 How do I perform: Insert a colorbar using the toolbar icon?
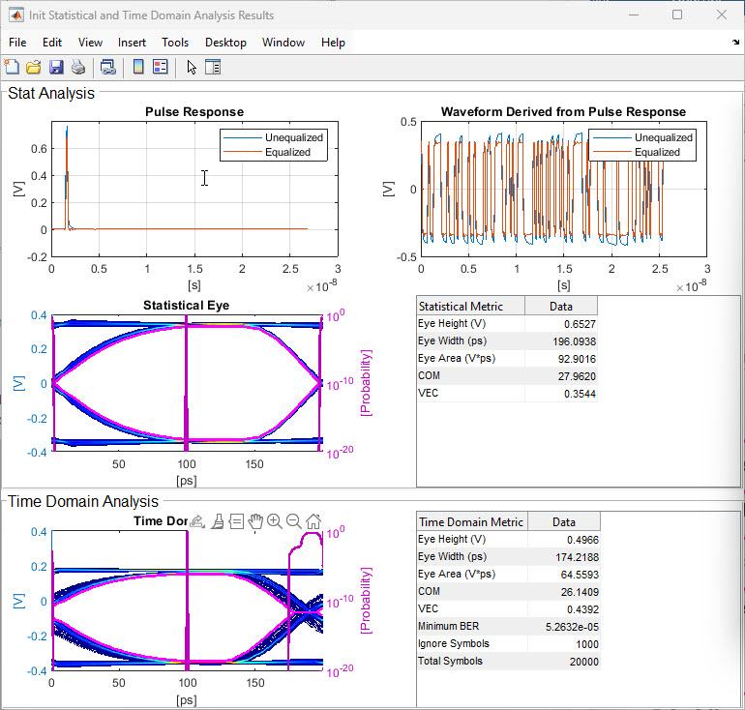[138, 67]
